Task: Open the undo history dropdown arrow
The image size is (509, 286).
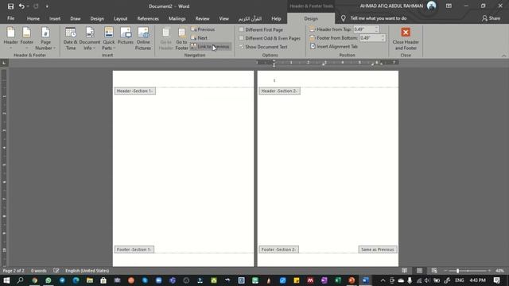Action: pos(28,6)
